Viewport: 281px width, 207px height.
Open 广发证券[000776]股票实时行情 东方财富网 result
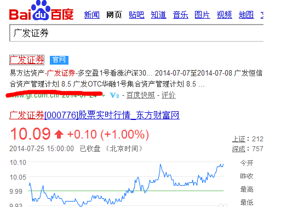pyautogui.click(x=94, y=115)
